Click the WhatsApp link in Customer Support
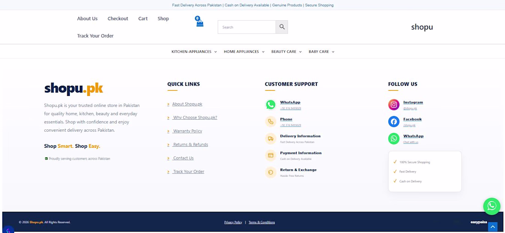This screenshot has height=233, width=505. click(290, 102)
